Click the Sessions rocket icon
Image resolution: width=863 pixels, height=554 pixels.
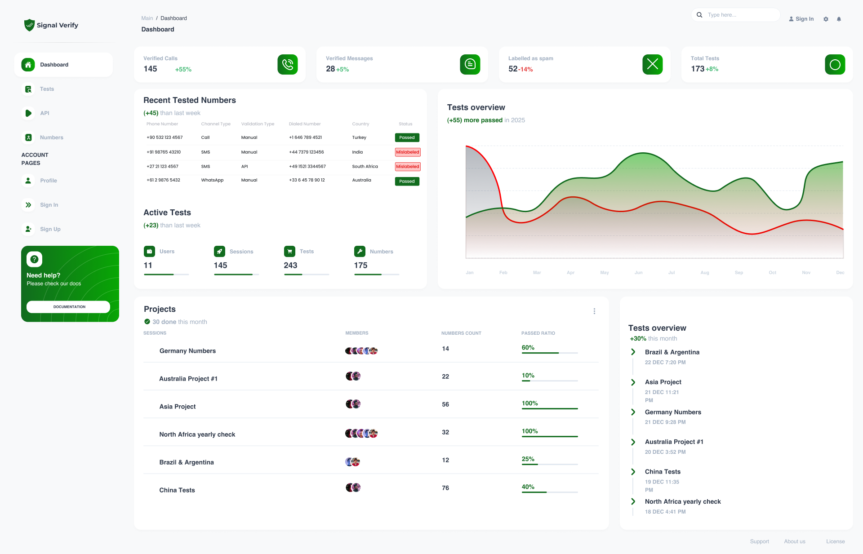(x=219, y=251)
